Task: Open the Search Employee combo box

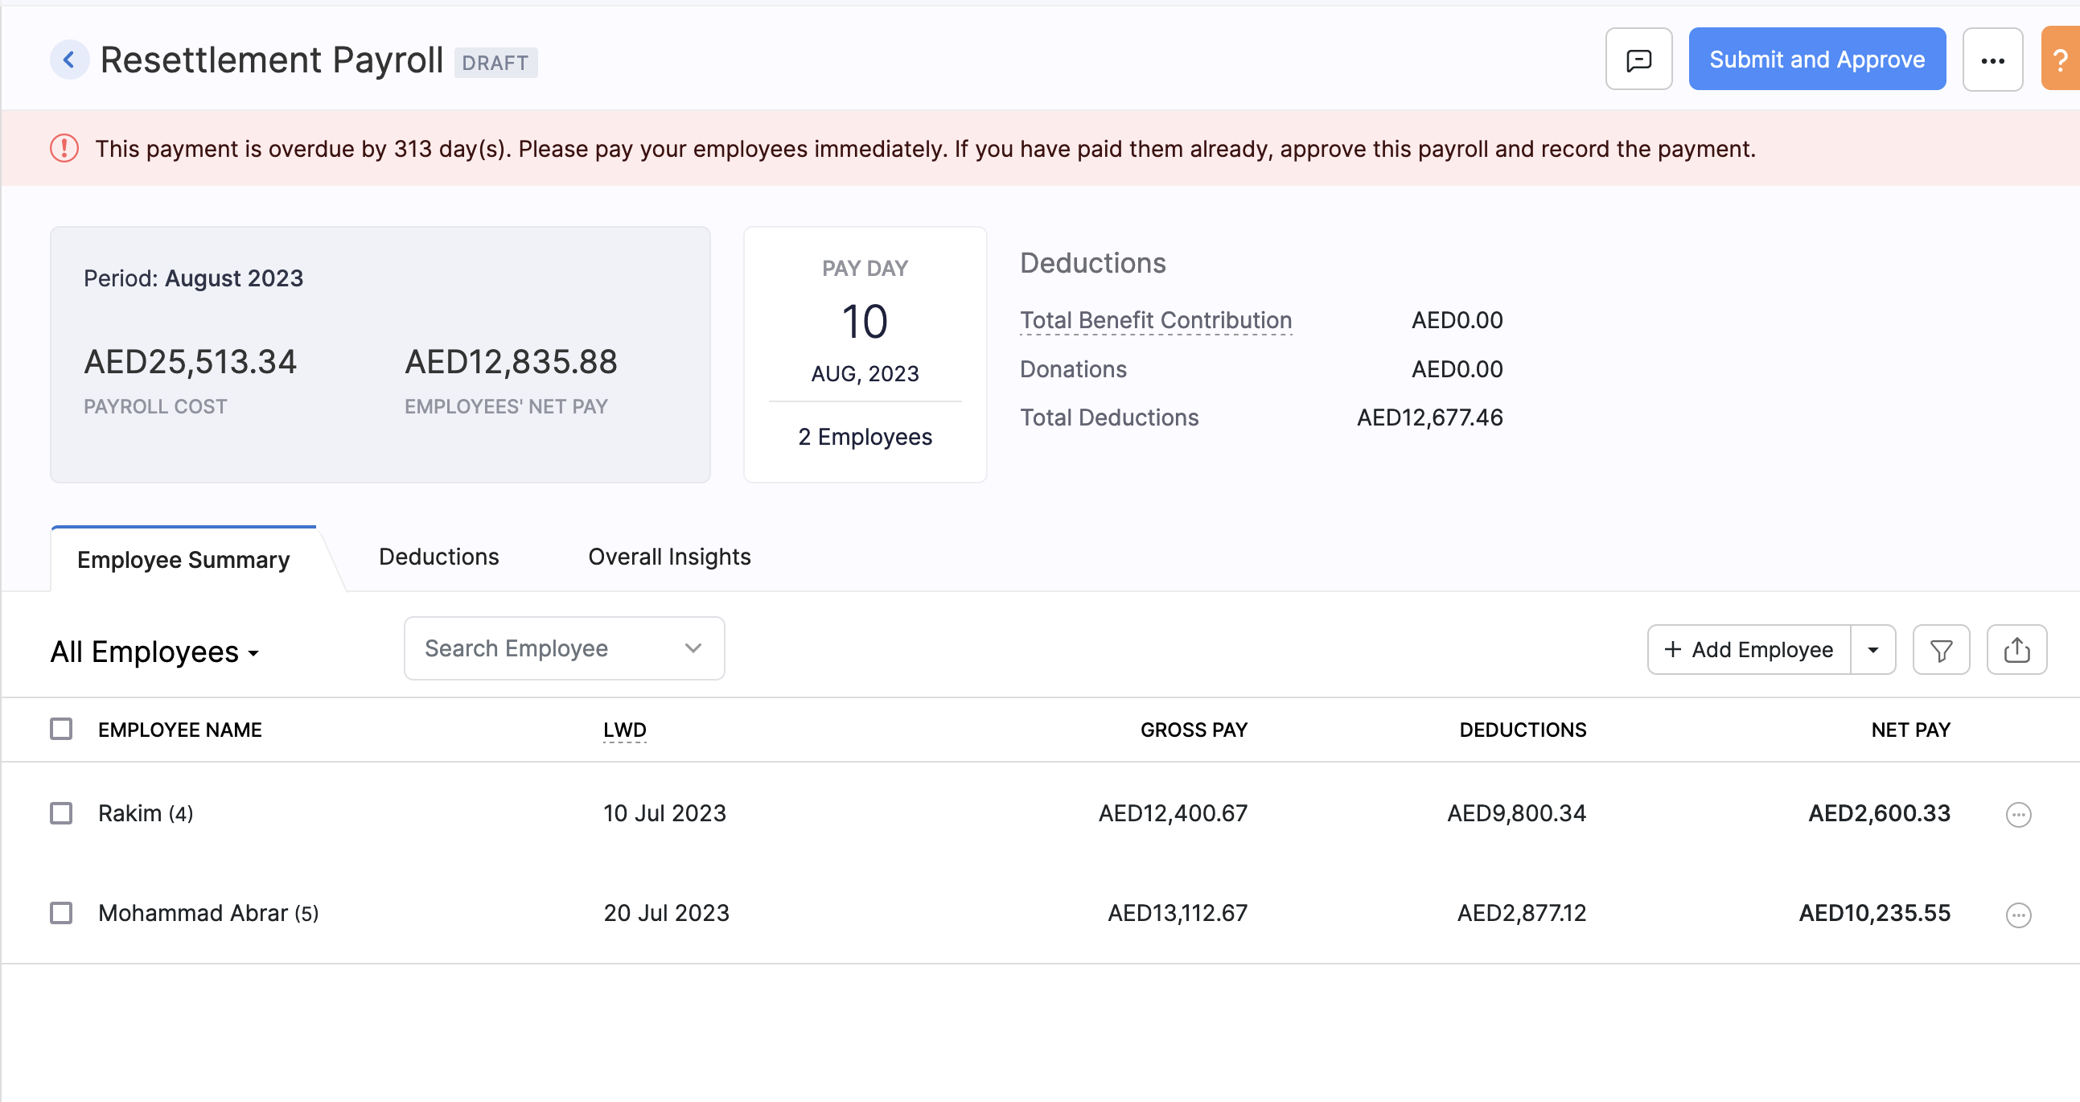Action: tap(564, 648)
